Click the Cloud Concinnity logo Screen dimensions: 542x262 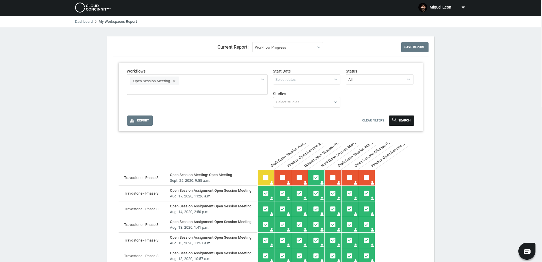tap(93, 7)
